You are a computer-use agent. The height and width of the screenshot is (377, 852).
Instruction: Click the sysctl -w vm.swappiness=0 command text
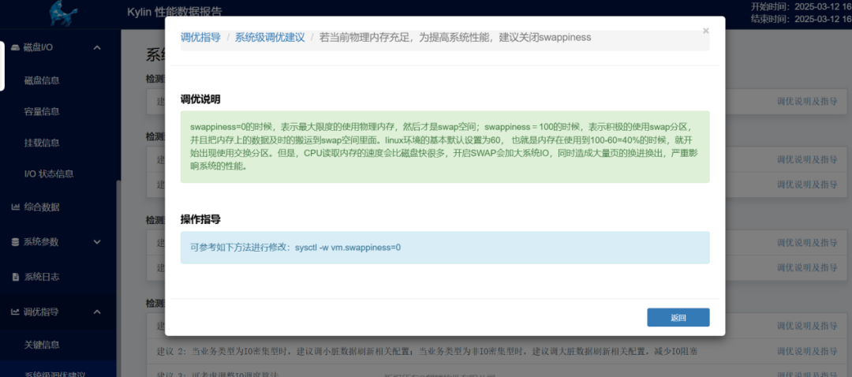click(348, 247)
